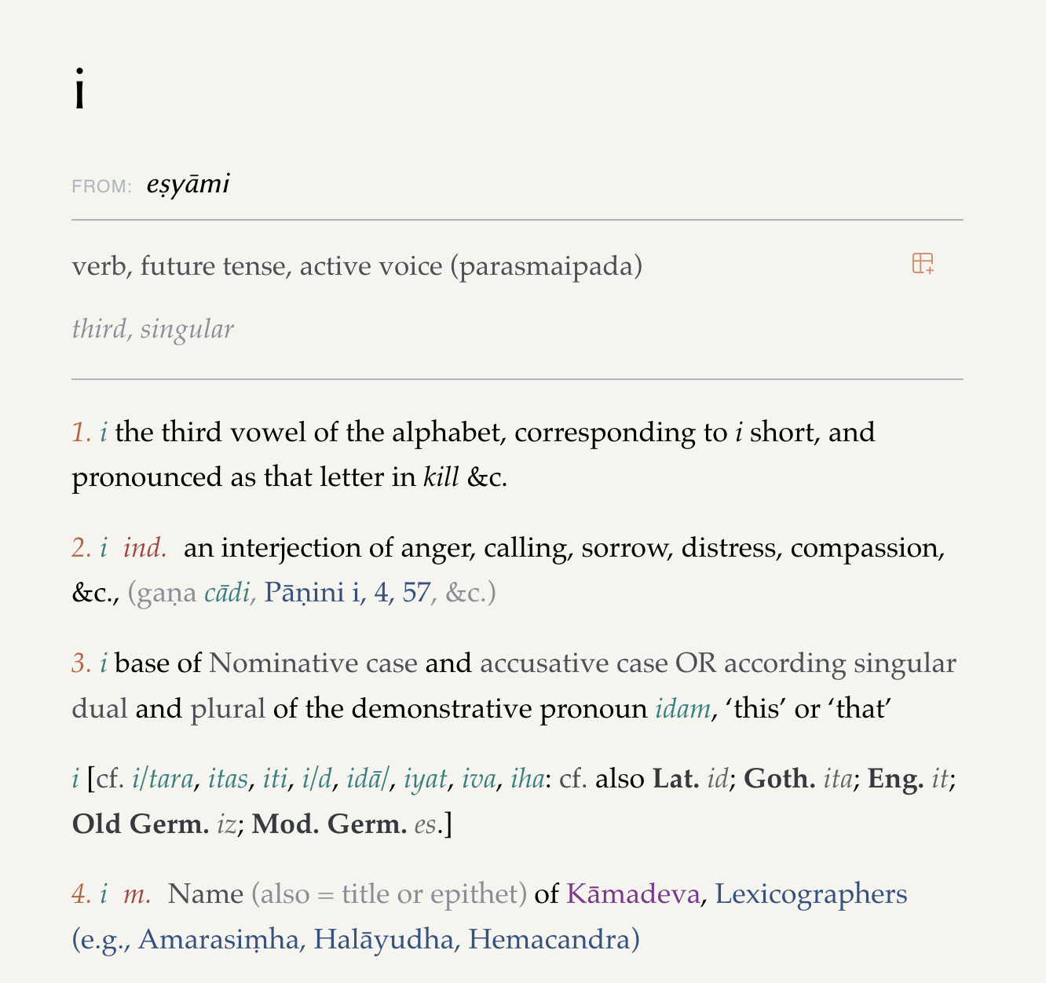Click the 'ind.' abbreviation in definition 2

pos(144,547)
